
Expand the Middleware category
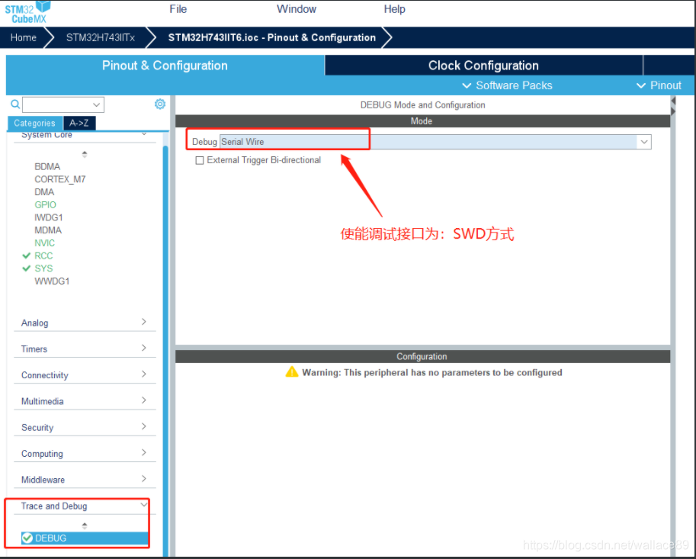click(x=144, y=479)
